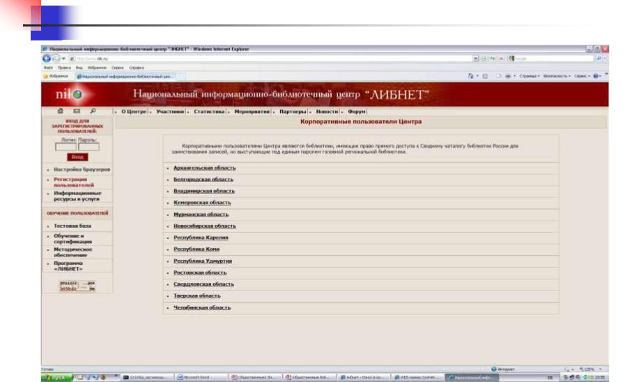This screenshot has width=625, height=382.
Task: Click the site home icon under the logo
Action: click(x=60, y=111)
